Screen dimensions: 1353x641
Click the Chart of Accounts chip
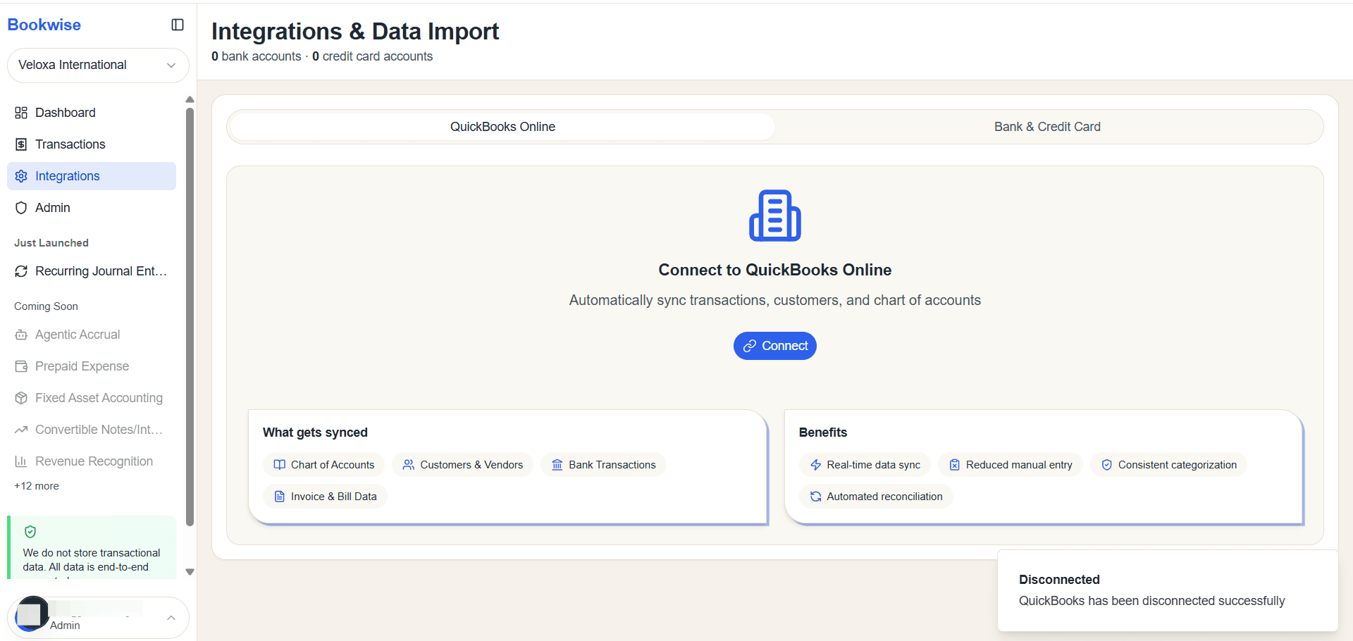[x=324, y=465]
